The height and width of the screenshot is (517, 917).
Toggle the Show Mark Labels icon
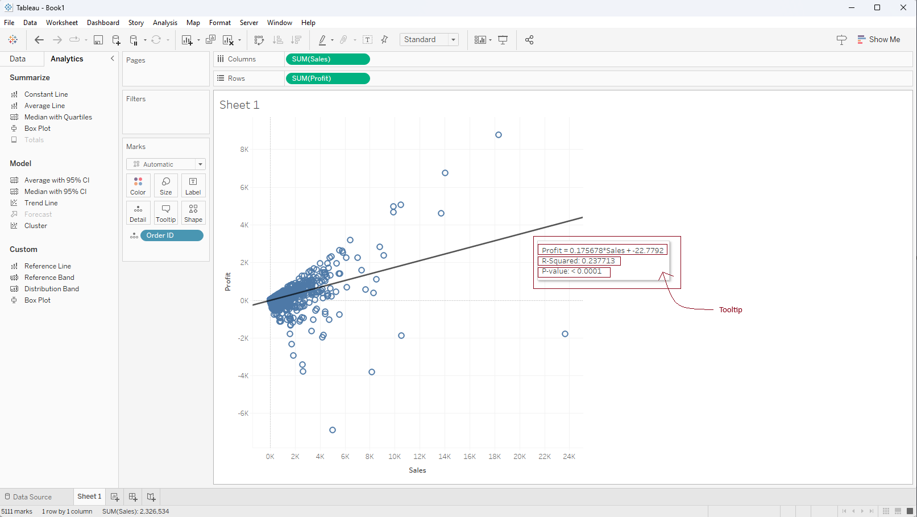(x=368, y=40)
